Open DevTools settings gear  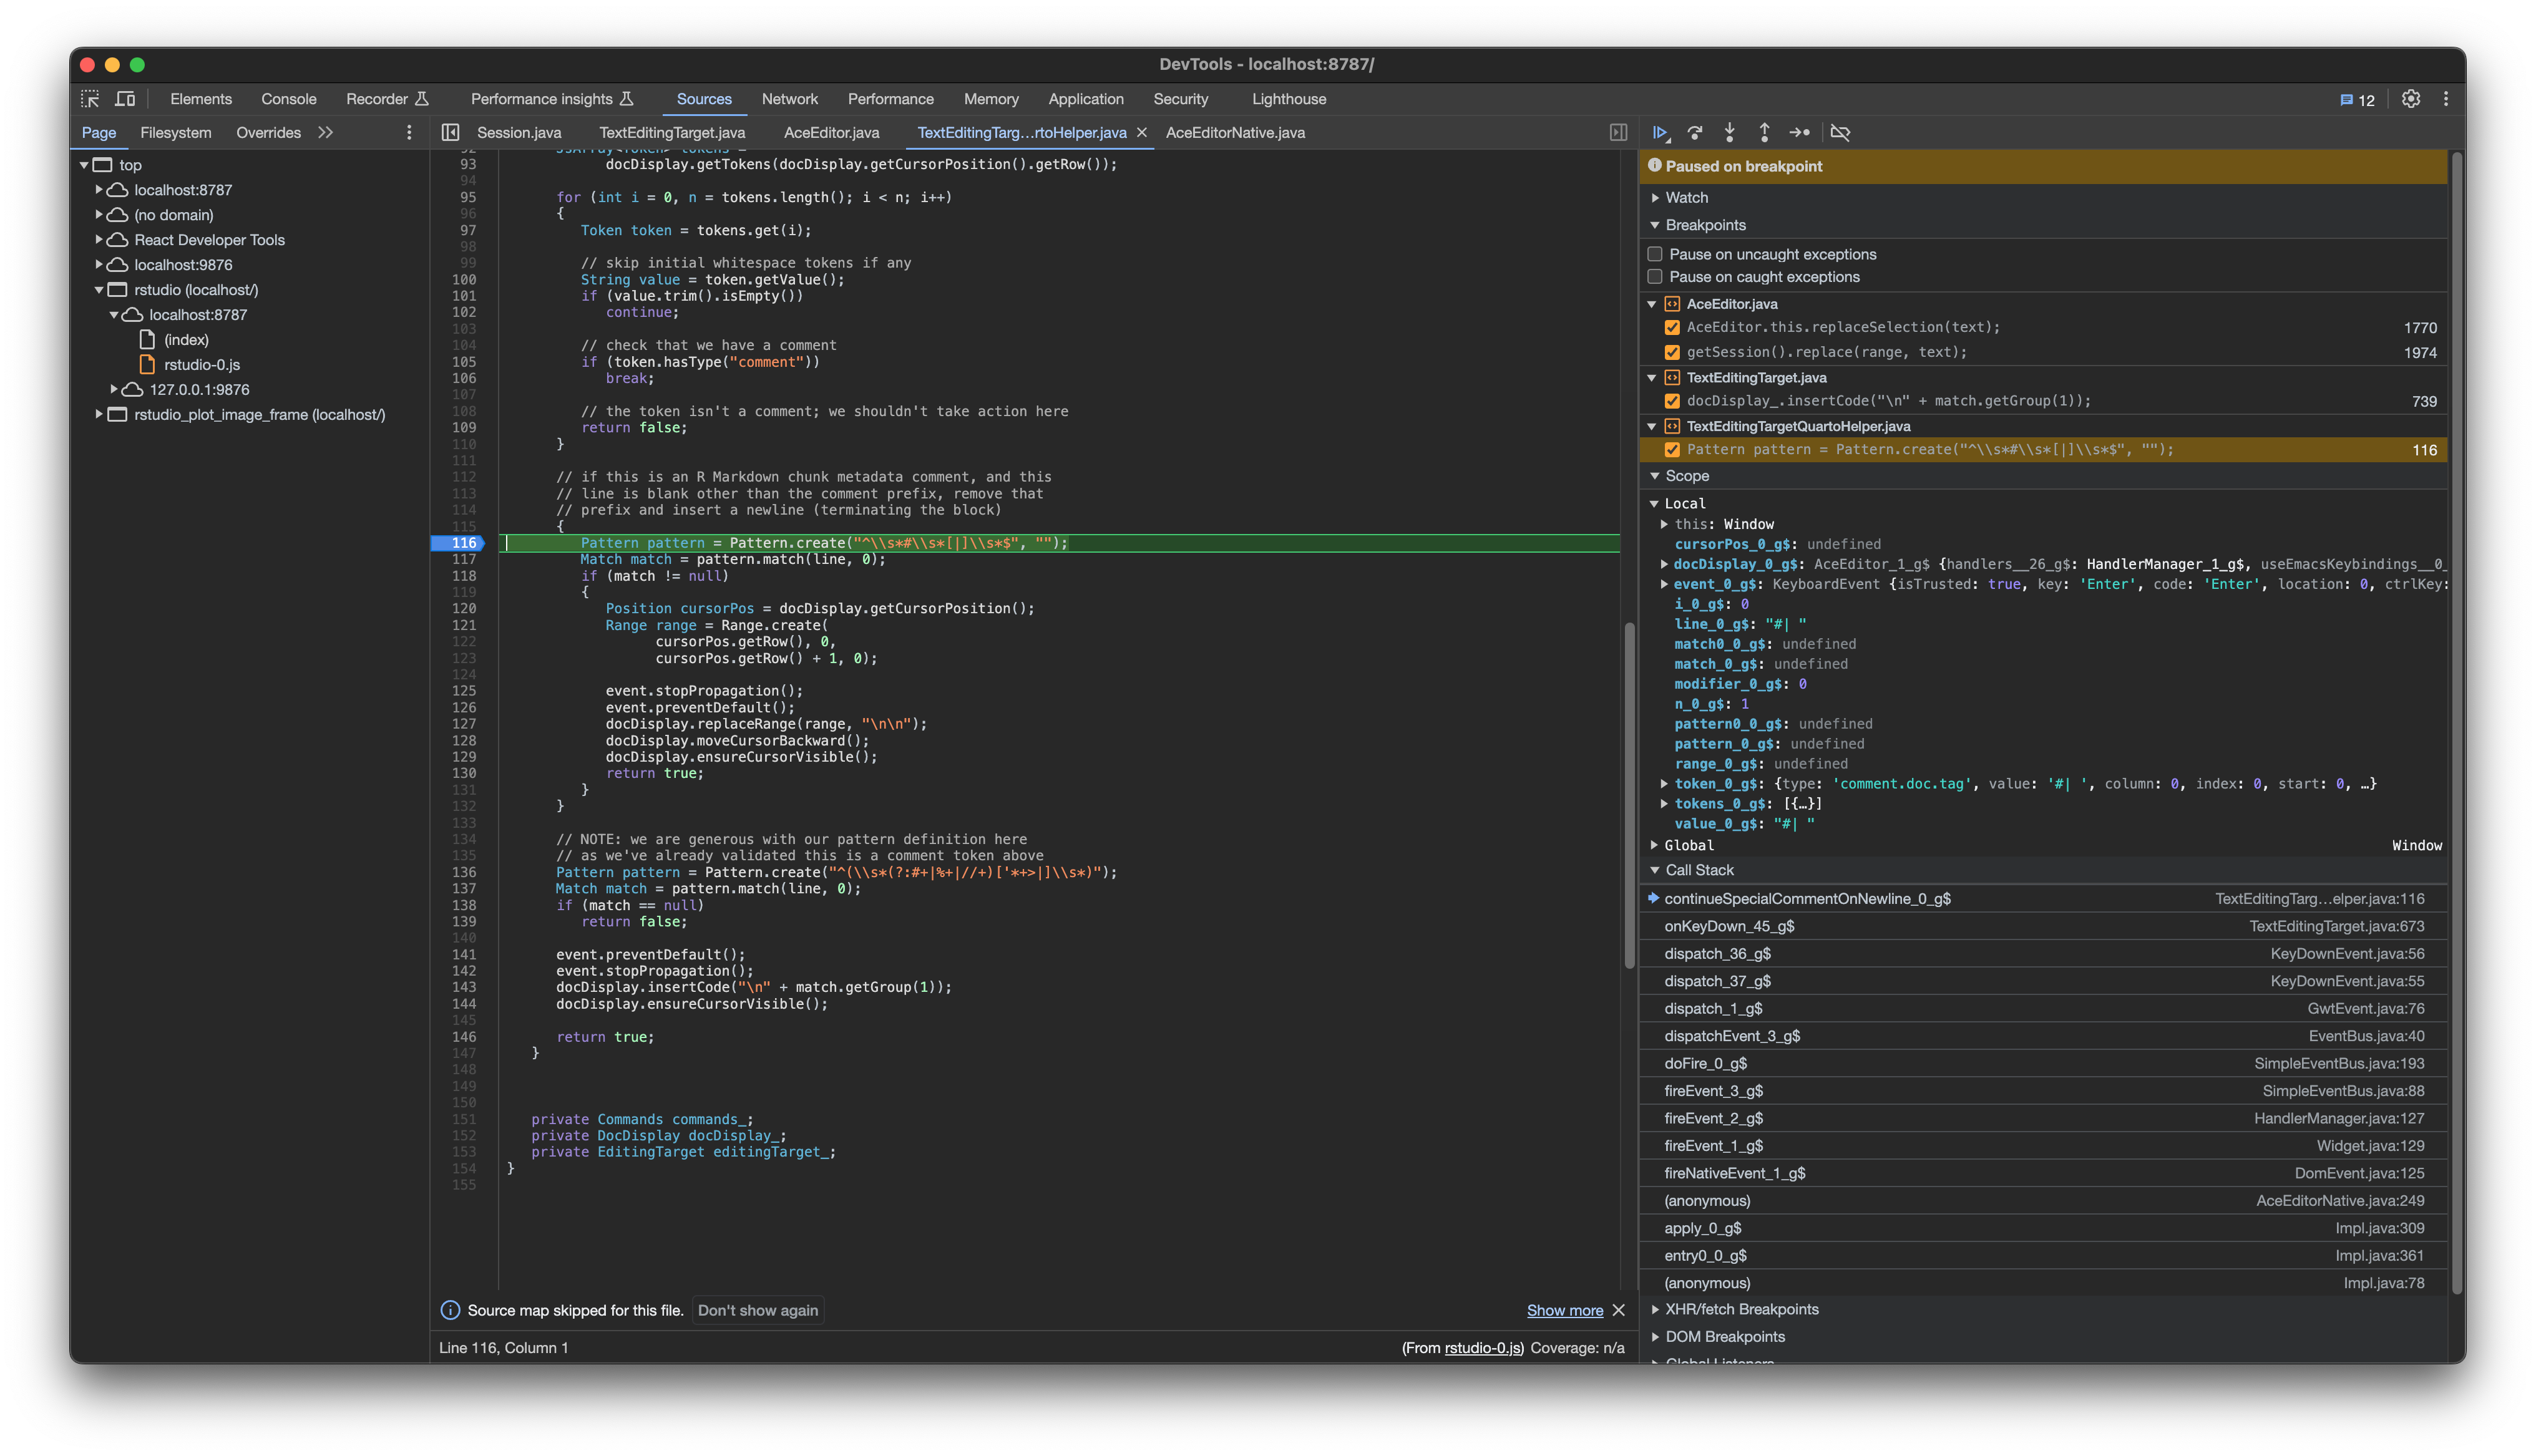pos(2411,99)
